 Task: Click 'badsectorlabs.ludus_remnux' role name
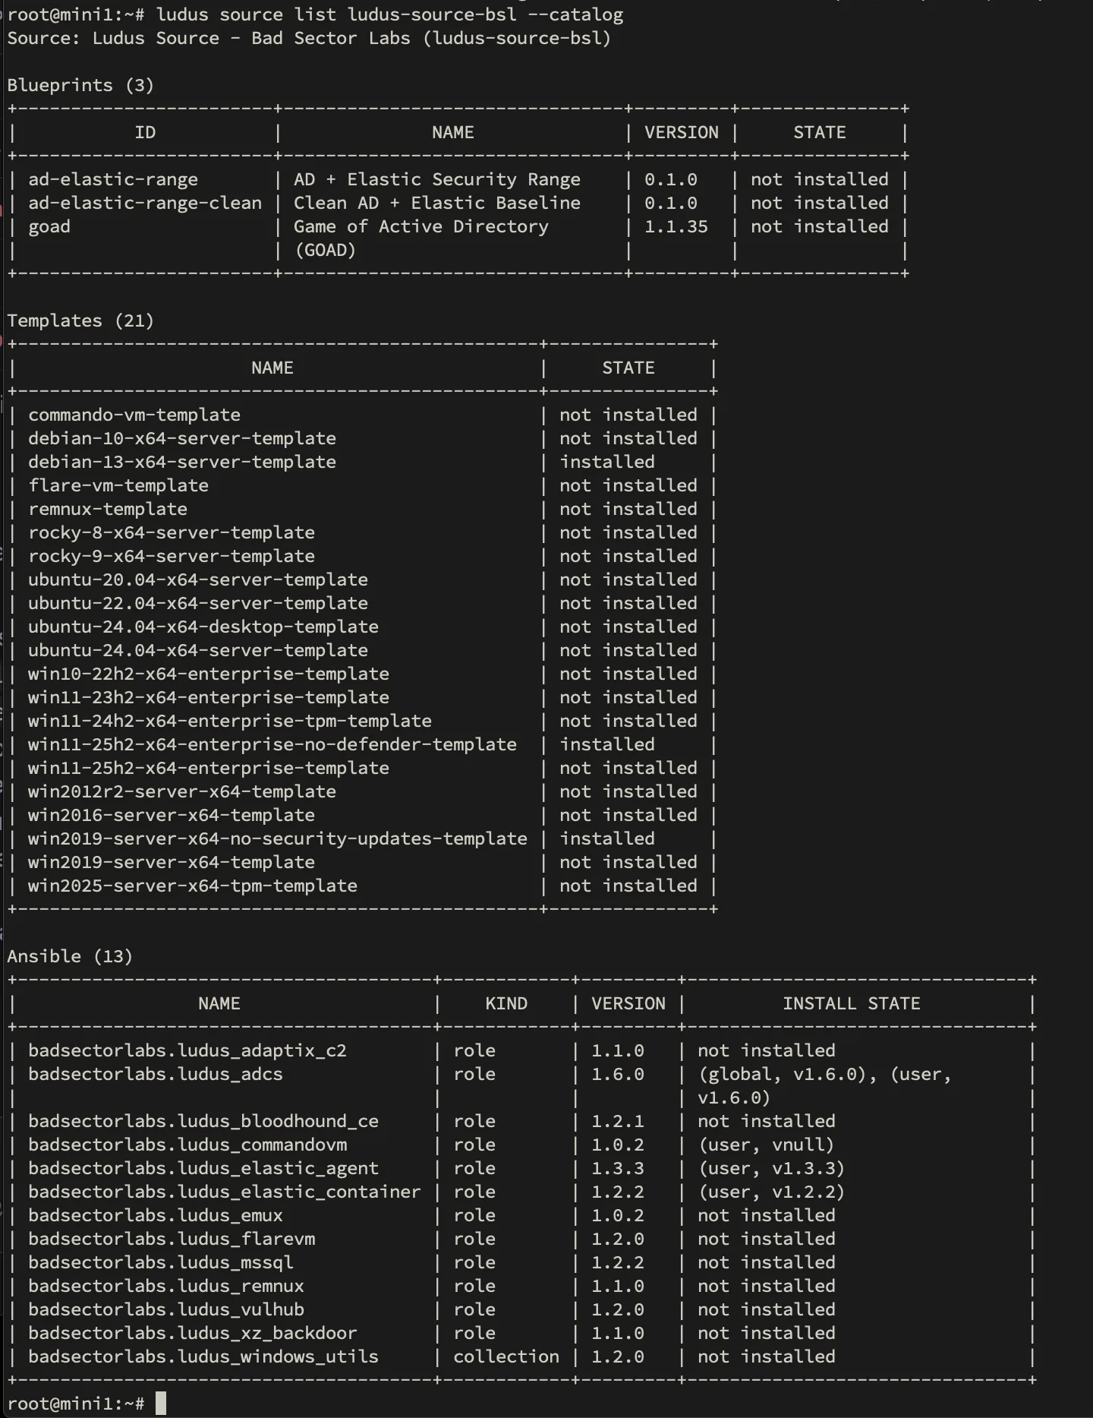tap(166, 1287)
